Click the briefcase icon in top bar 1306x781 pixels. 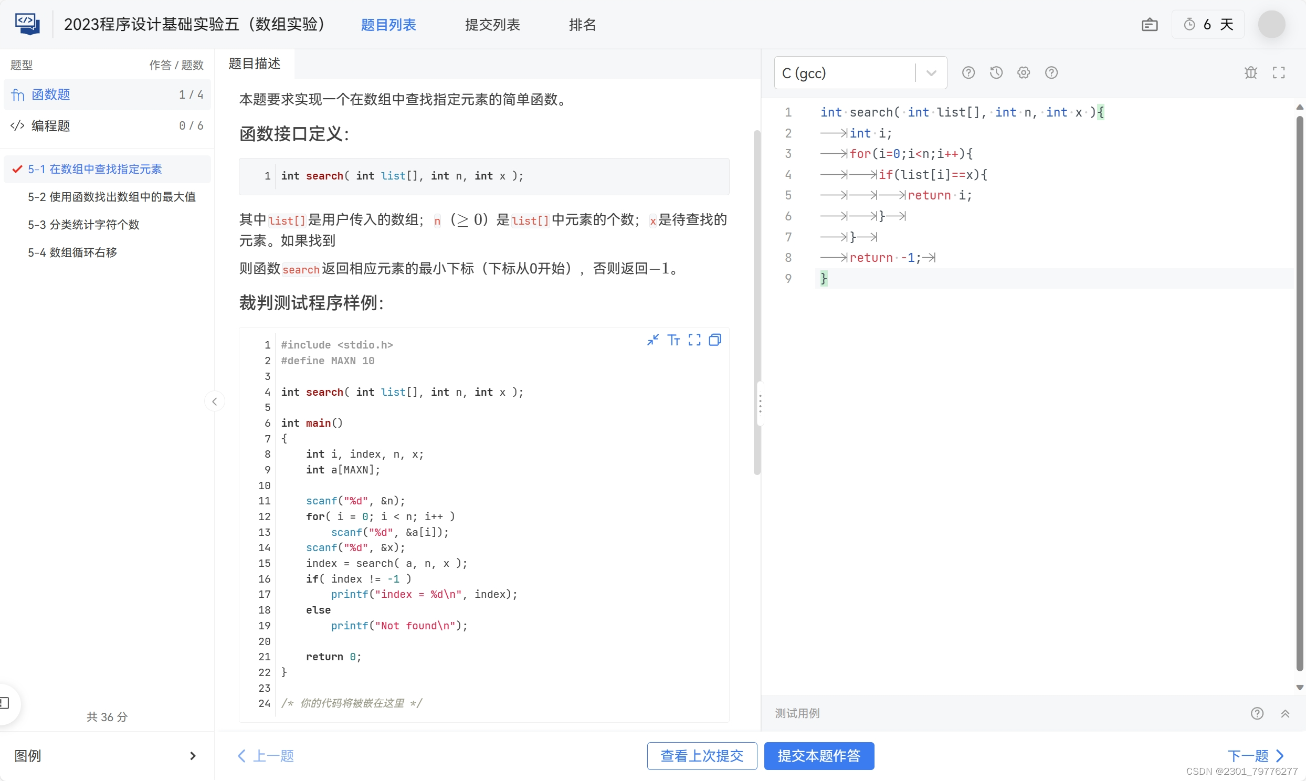pyautogui.click(x=1149, y=25)
